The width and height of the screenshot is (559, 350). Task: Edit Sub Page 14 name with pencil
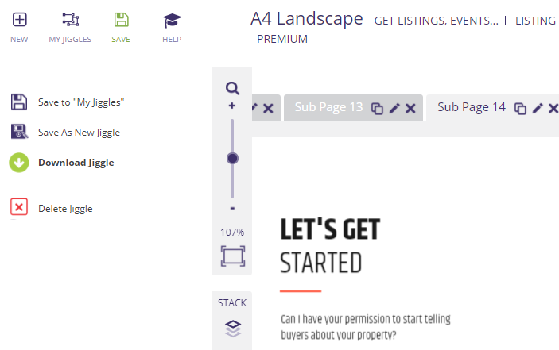click(538, 108)
